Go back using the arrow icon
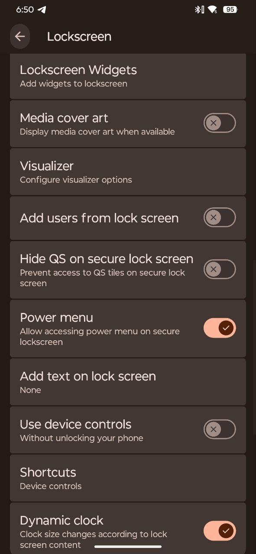The width and height of the screenshot is (256, 554). tap(20, 36)
